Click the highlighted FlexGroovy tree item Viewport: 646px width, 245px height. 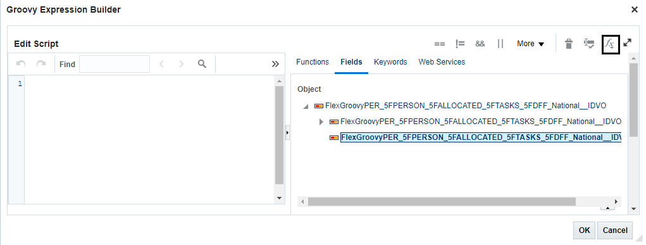point(480,137)
